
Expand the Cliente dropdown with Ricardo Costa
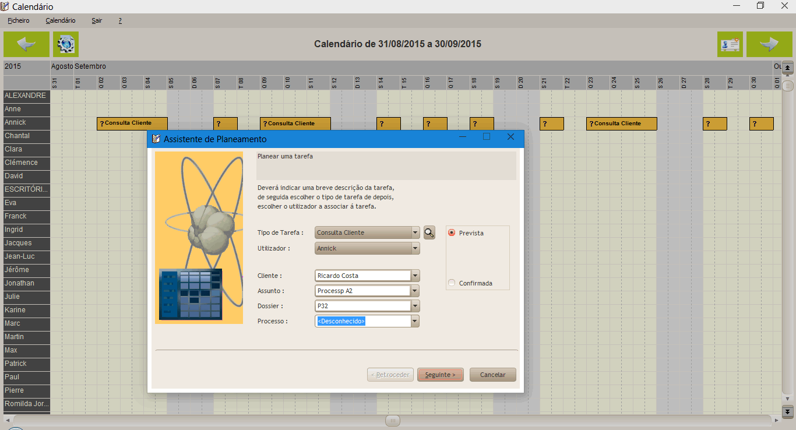pos(415,276)
